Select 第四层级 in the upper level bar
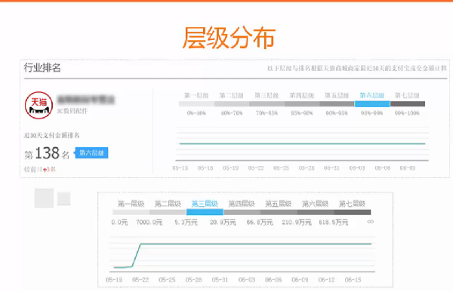This screenshot has height=292, width=453. pyautogui.click(x=301, y=95)
